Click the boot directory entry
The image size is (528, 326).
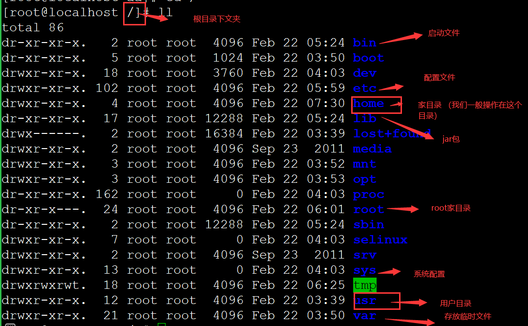[368, 58]
